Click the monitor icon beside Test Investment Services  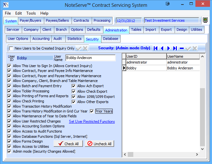pos(205,20)
